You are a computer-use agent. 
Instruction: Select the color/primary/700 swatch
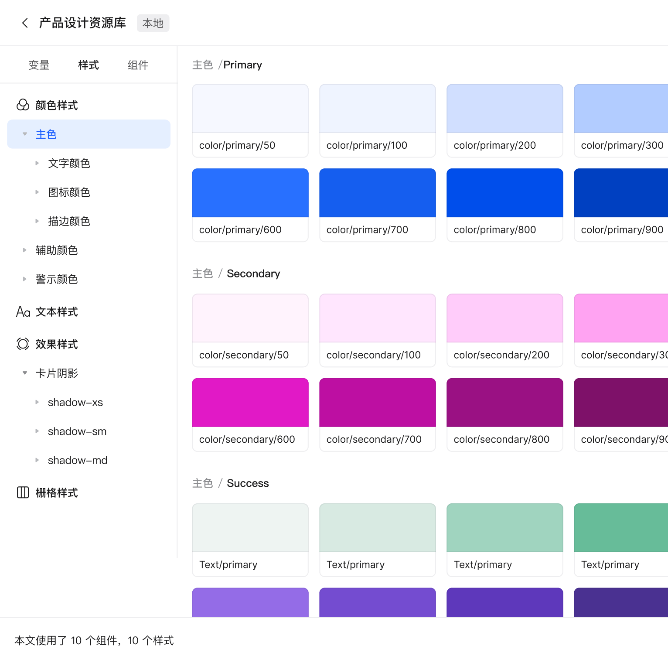tap(378, 205)
